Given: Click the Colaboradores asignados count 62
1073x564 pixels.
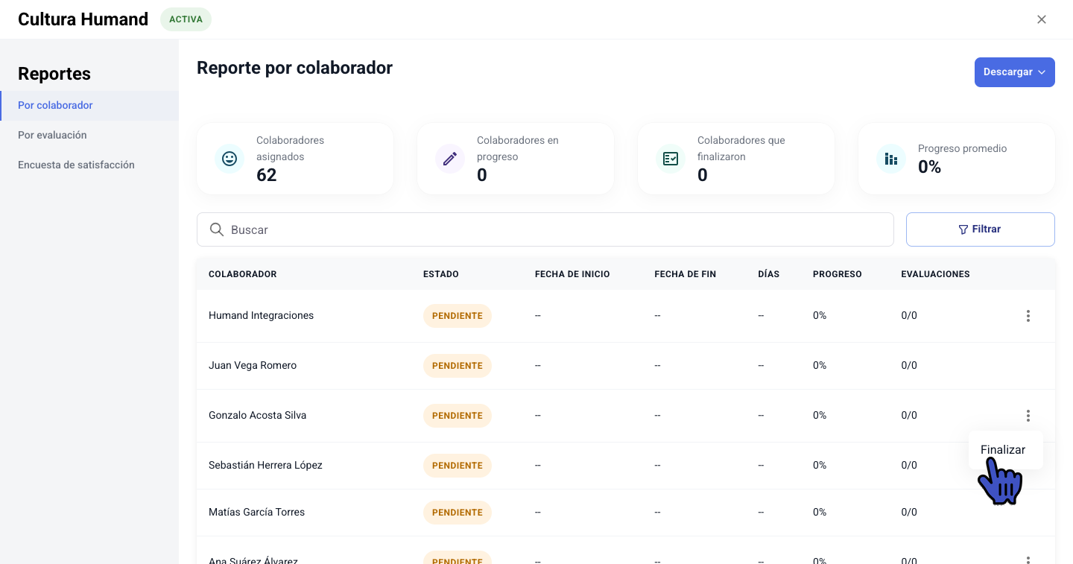Looking at the screenshot, I should pyautogui.click(x=267, y=175).
